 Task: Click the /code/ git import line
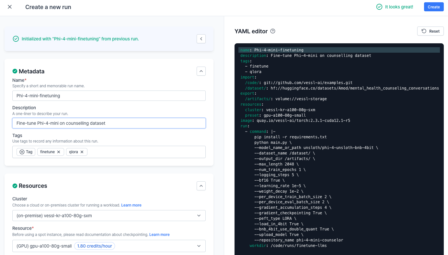299,83
